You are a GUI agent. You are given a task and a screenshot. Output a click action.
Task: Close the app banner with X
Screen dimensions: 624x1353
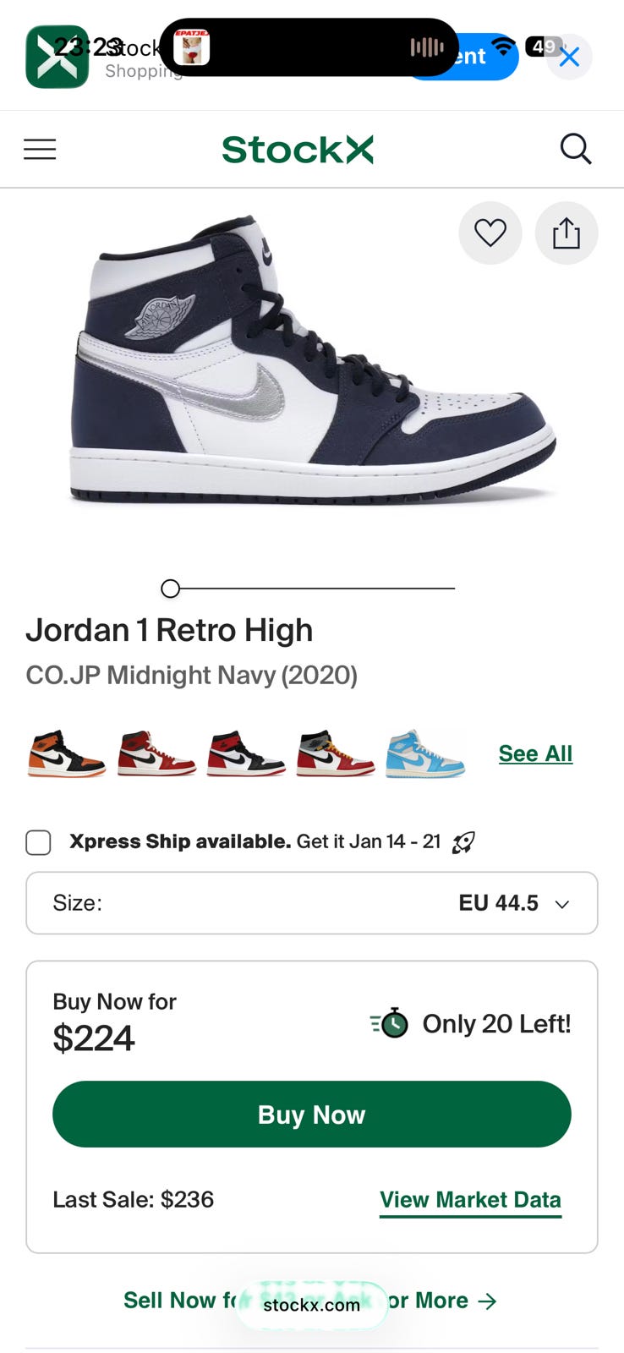pyautogui.click(x=569, y=57)
